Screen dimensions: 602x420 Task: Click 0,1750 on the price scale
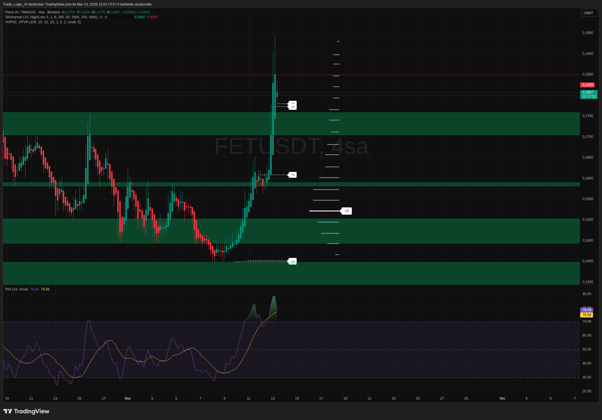click(x=588, y=116)
